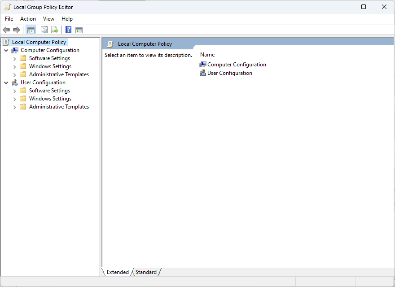395x287 pixels.
Task: Click the Forward arrow toolbar icon
Action: click(x=17, y=30)
